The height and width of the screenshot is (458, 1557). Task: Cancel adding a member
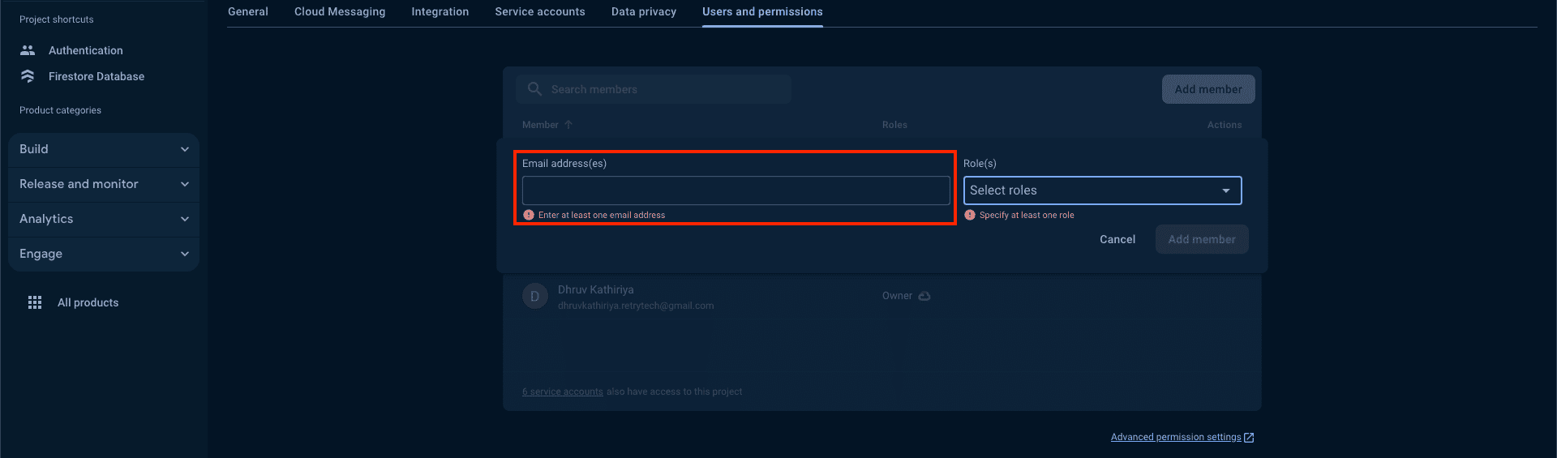pyautogui.click(x=1117, y=239)
